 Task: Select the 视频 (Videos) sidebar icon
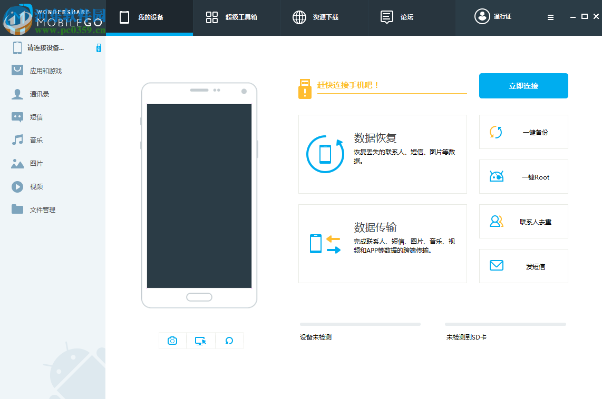pos(16,186)
